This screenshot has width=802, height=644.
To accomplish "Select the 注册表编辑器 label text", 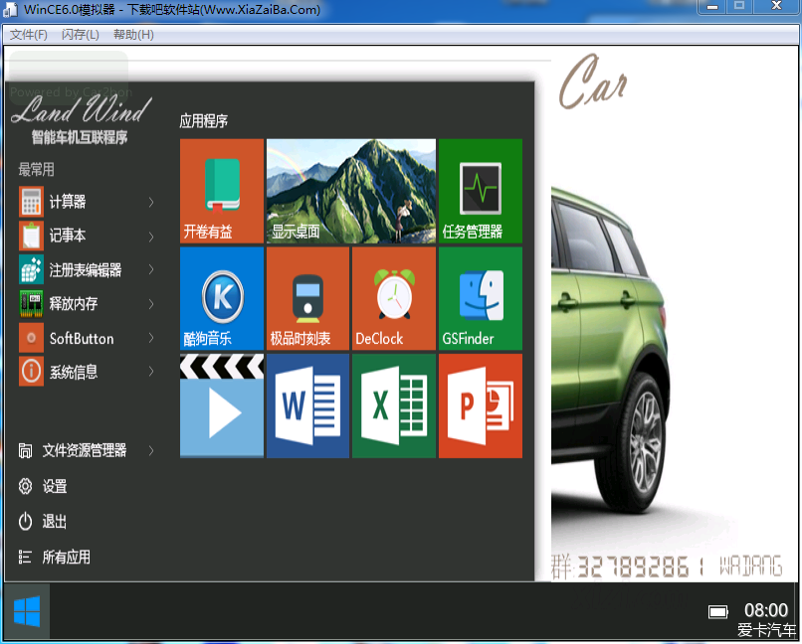I will [86, 269].
